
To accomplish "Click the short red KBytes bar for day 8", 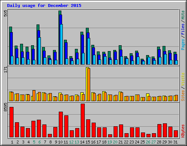I will point(50,136).
